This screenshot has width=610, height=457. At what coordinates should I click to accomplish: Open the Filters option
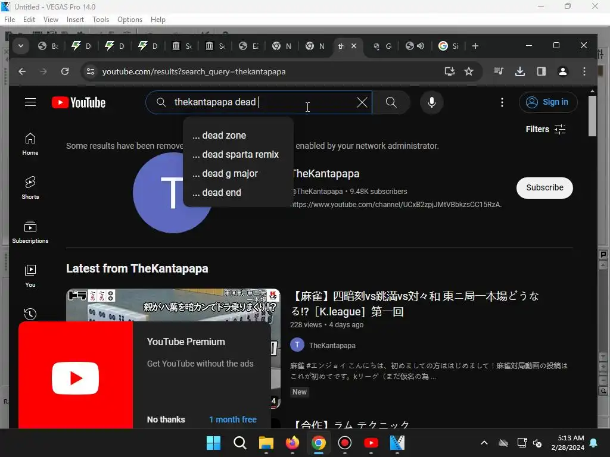(546, 129)
